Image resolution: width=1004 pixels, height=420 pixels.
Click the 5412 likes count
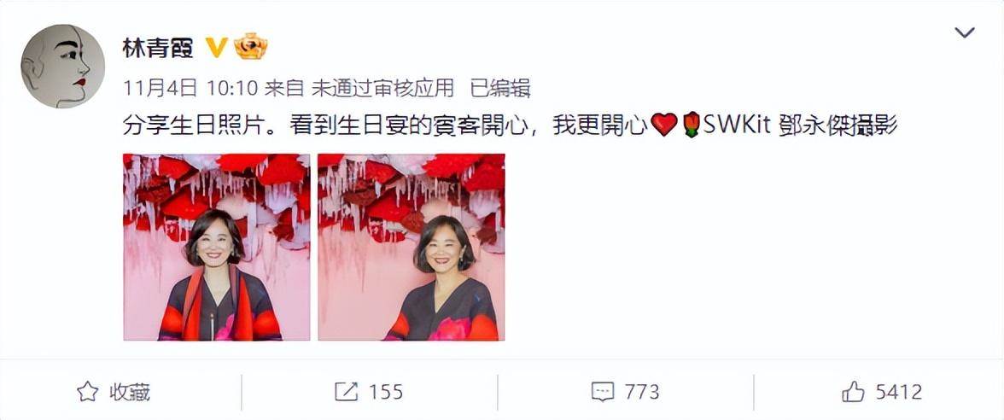(899, 392)
